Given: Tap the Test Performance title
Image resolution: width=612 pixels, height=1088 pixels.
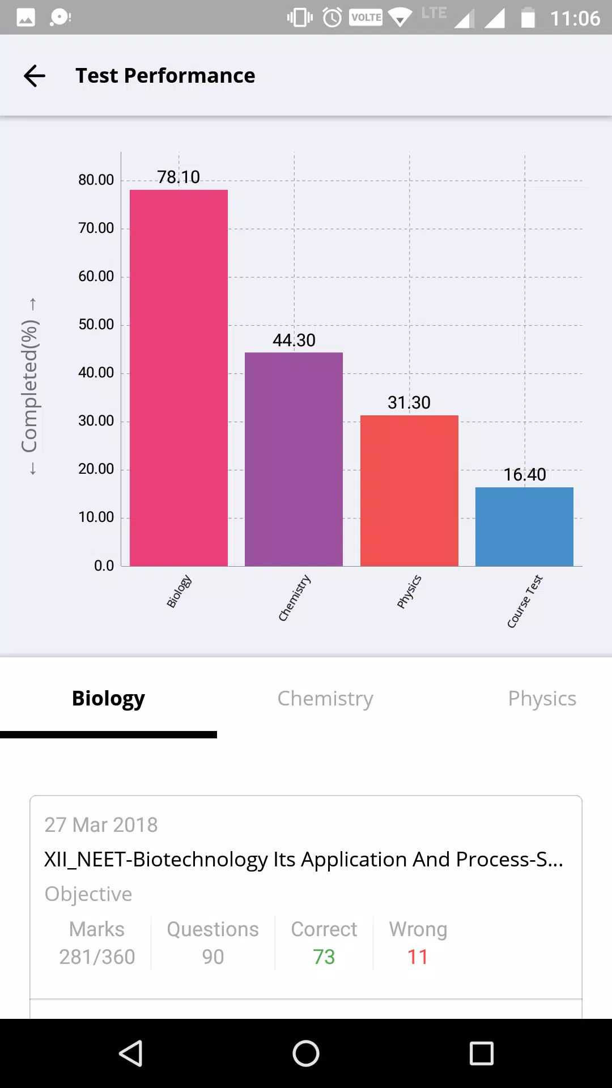Looking at the screenshot, I should tap(165, 76).
